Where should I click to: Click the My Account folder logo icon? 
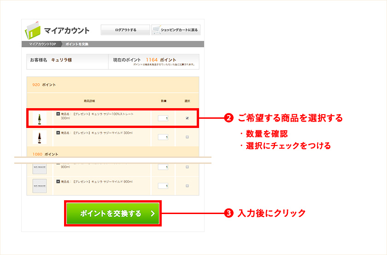pyautogui.click(x=33, y=30)
